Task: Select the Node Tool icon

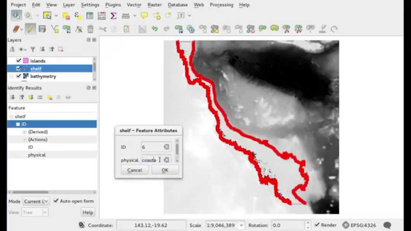Action: tap(79, 29)
